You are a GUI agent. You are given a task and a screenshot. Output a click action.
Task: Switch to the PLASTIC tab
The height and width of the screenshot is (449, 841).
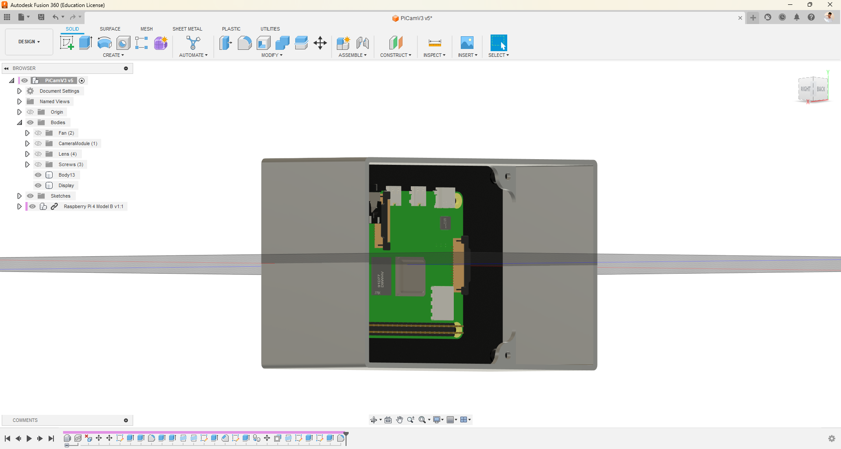point(231,29)
